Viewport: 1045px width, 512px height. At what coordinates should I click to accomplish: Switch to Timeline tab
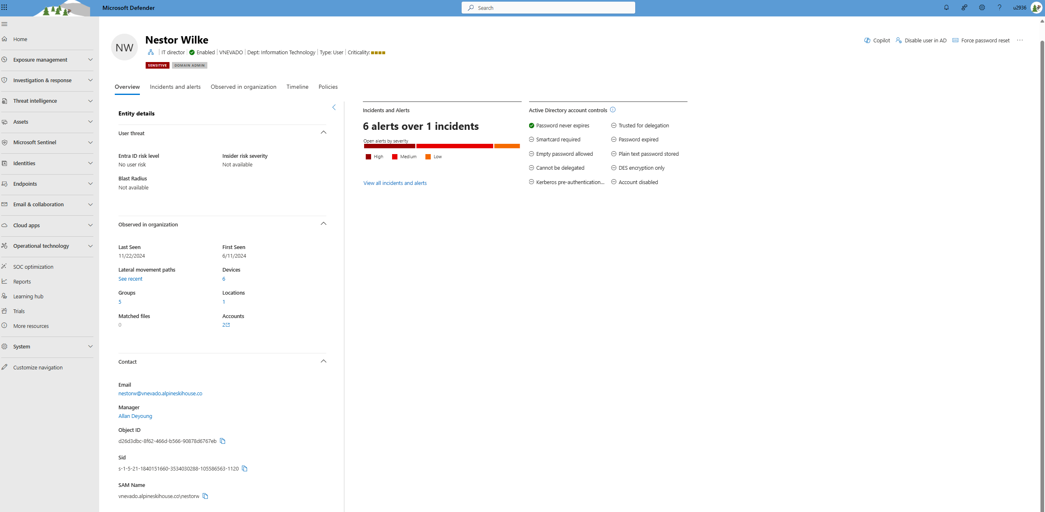click(297, 87)
